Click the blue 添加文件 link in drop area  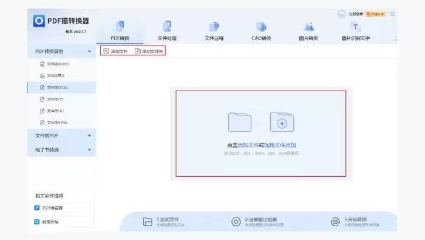pyautogui.click(x=248, y=145)
